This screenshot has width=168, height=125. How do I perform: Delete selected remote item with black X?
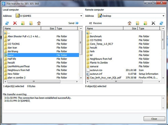(153, 23)
